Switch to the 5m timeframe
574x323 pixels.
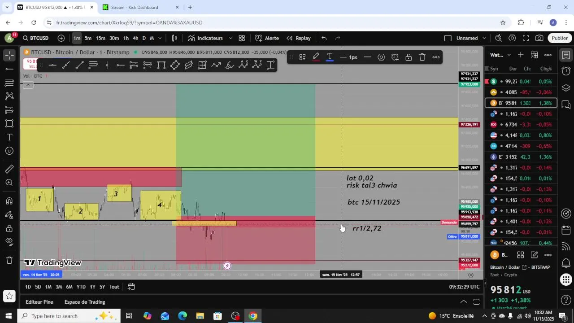point(88,38)
